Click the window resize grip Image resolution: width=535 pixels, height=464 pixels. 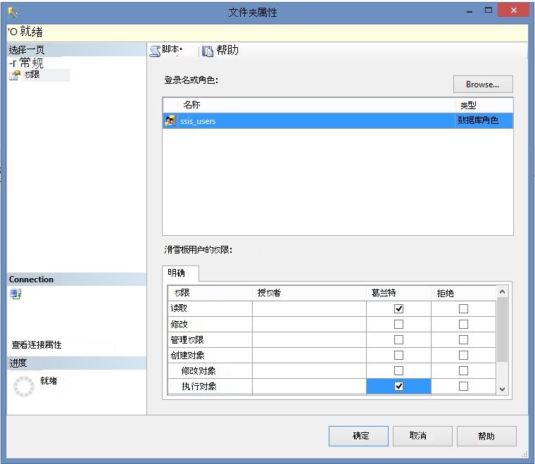coord(524,454)
